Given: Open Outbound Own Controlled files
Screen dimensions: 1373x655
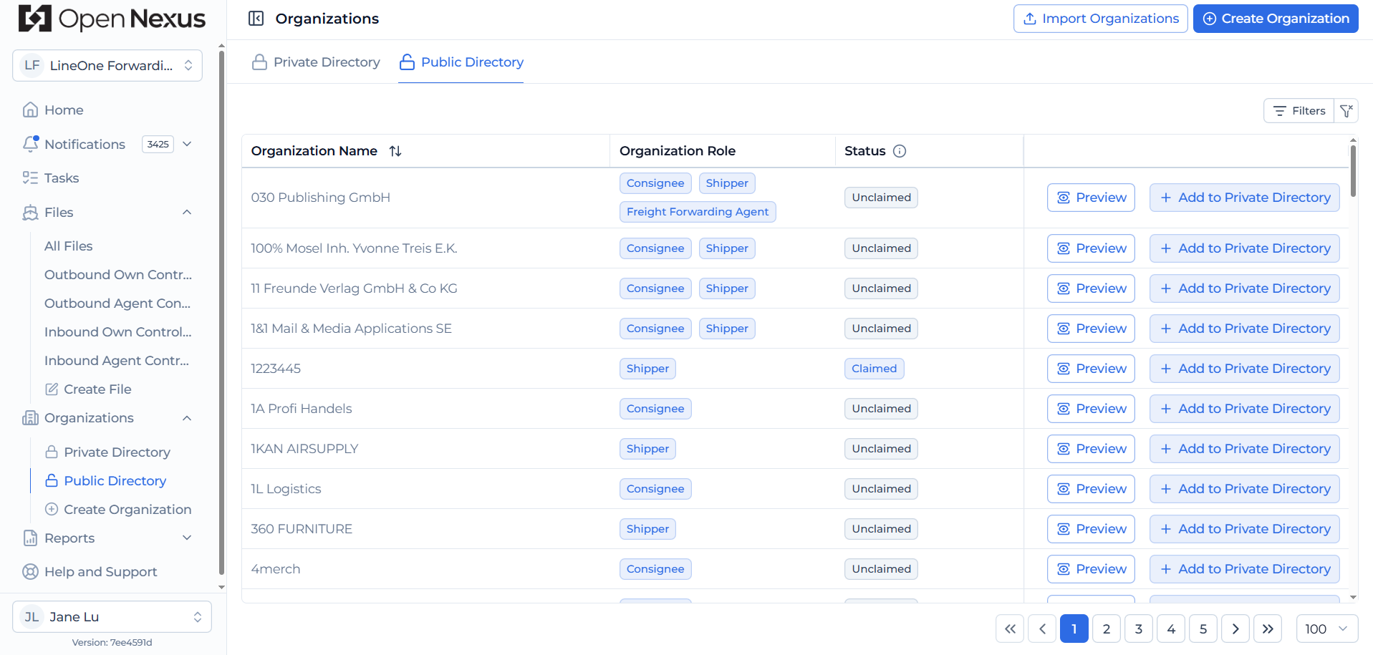Looking at the screenshot, I should pos(118,275).
